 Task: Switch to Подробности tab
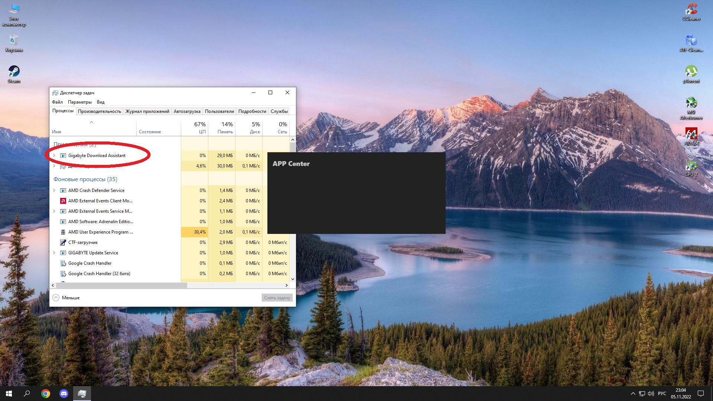(252, 111)
